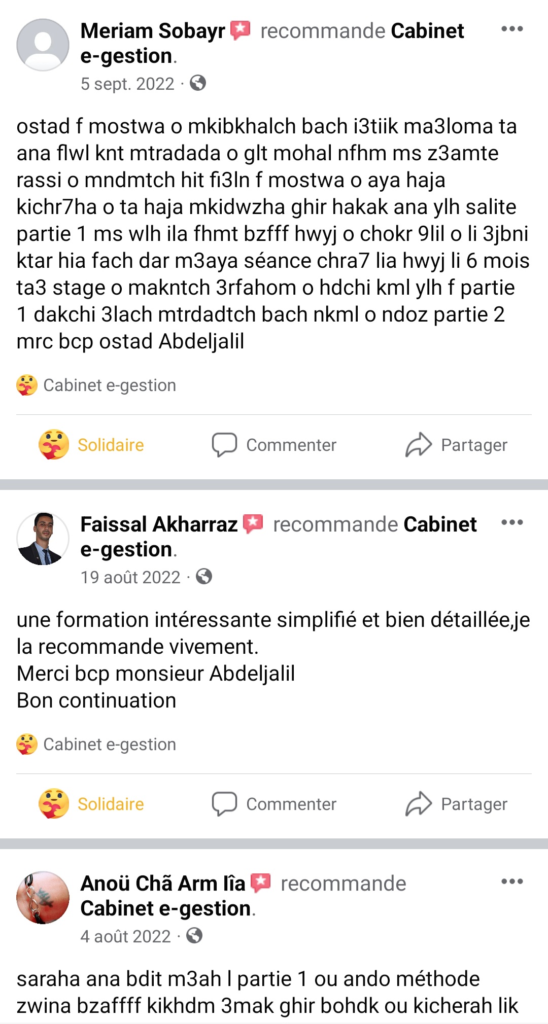Open options menu on Meriam Sobayr's post

pyautogui.click(x=511, y=29)
